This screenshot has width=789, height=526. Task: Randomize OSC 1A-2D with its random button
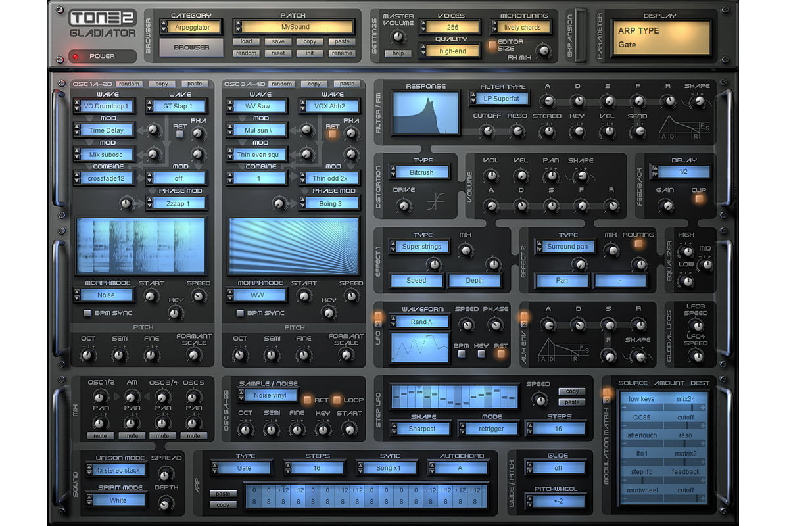click(130, 84)
